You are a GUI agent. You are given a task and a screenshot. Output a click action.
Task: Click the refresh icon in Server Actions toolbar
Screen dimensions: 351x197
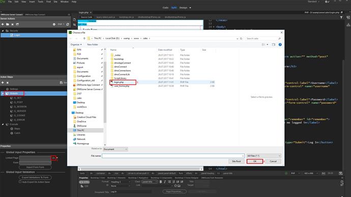68,24
